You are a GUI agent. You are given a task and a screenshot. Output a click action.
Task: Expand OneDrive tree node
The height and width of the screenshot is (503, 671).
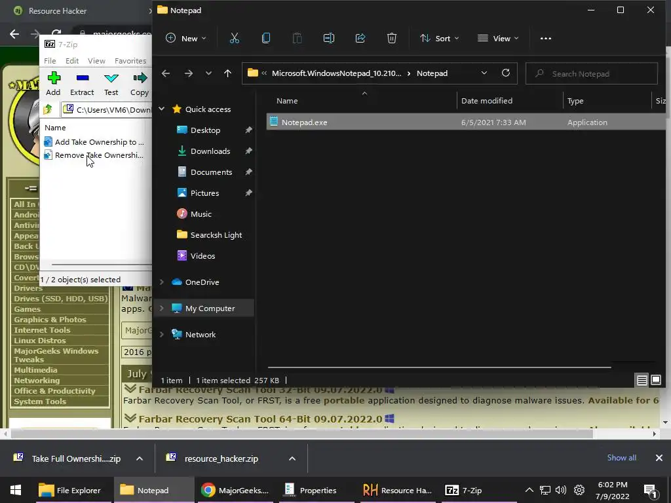pyautogui.click(x=162, y=282)
